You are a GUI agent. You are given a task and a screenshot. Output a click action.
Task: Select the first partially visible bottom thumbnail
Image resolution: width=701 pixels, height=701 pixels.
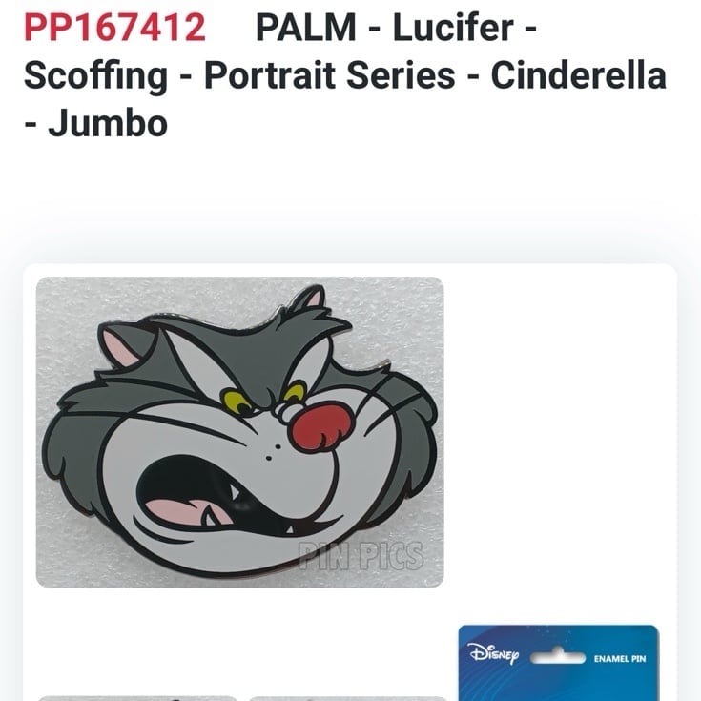pos(137,698)
